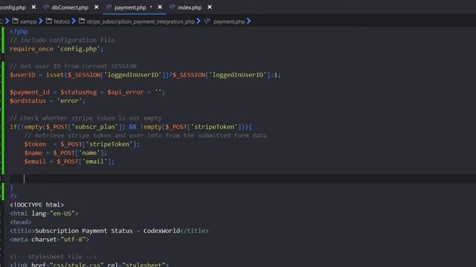Open the index.php tab
The width and height of the screenshot is (476, 267).
pyautogui.click(x=190, y=7)
